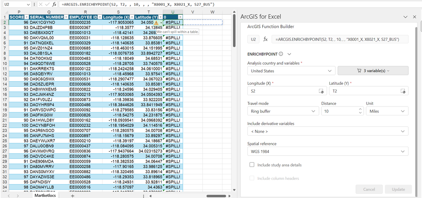Select cell with employee ID EE0000836

[x=85, y=151]
